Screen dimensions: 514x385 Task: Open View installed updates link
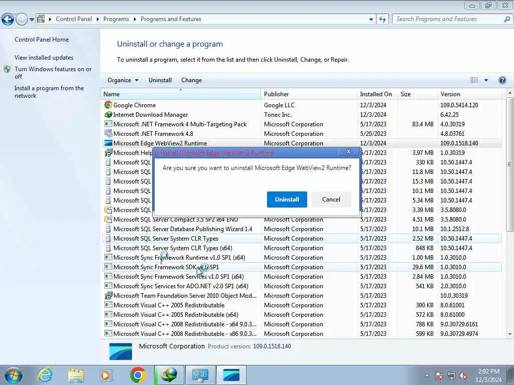44,58
